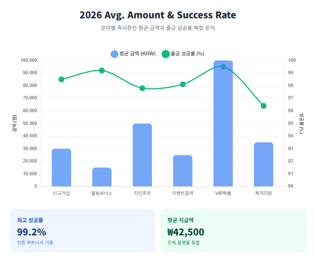The image size is (314, 258).
Task: Click the chart title heading
Action: click(x=157, y=15)
